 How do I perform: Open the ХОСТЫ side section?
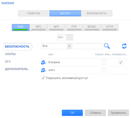10,54
